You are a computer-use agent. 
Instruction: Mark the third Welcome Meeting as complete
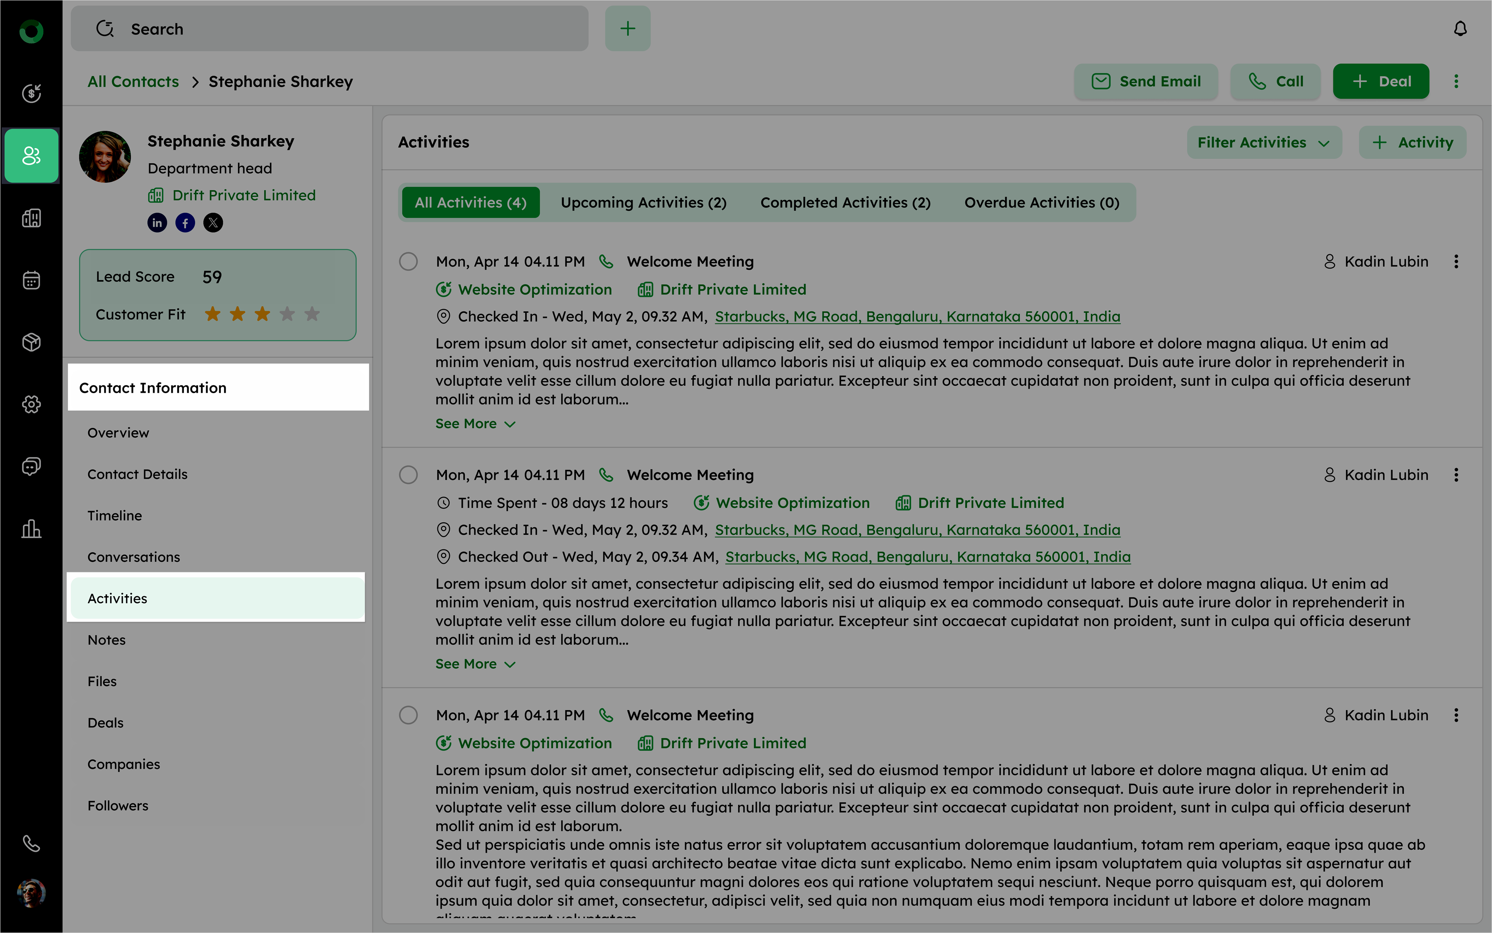click(408, 715)
